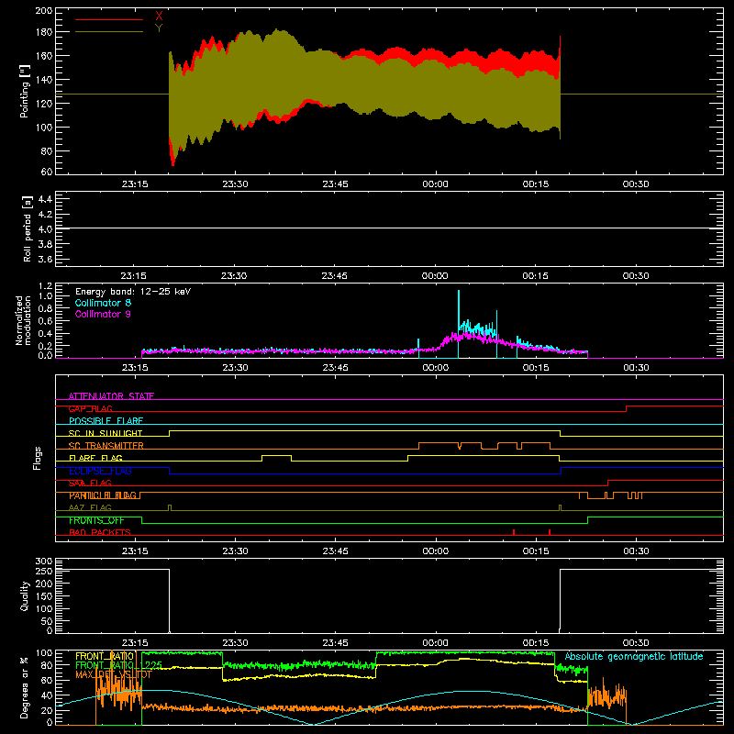Click the 200 tick on the Pointing axis
Screen dimensions: 734x734
[x=43, y=10]
